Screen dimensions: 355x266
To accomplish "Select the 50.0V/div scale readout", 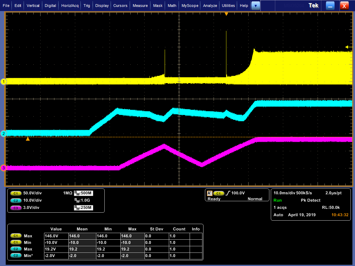I will [x=32, y=193].
